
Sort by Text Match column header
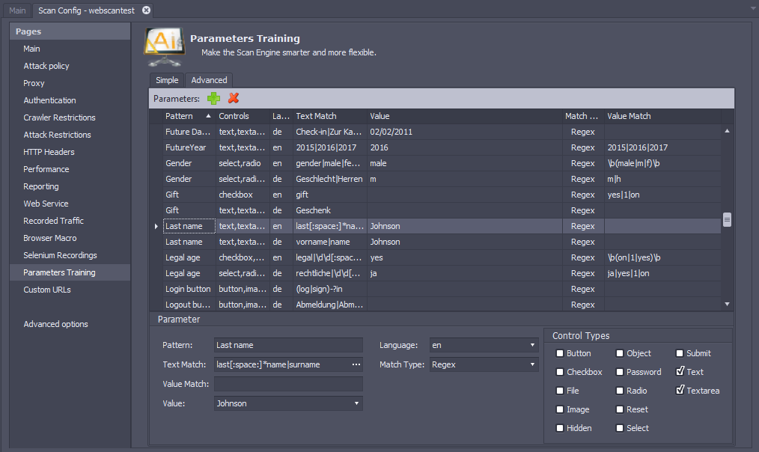point(330,116)
